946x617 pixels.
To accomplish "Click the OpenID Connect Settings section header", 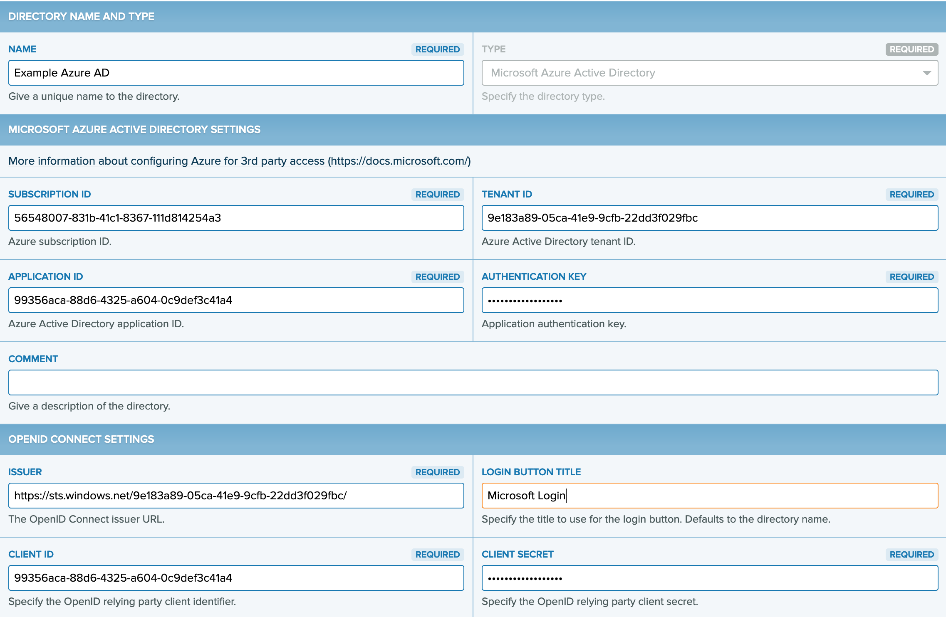I will point(81,439).
